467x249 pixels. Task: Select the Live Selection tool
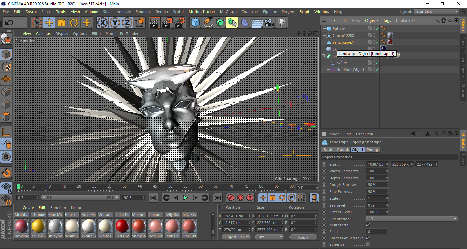[x=37, y=23]
